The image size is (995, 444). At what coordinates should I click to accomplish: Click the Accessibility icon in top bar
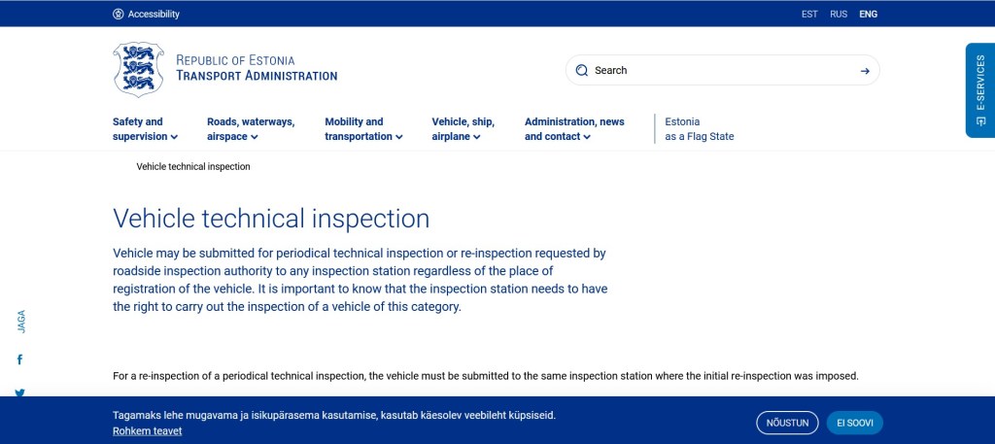point(119,15)
